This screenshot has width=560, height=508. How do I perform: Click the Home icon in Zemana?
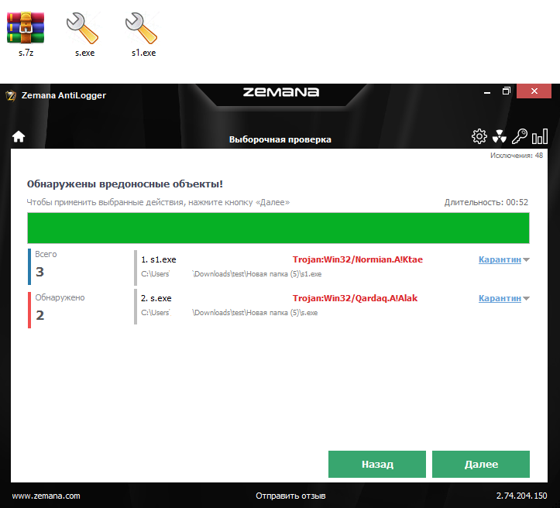click(x=19, y=136)
